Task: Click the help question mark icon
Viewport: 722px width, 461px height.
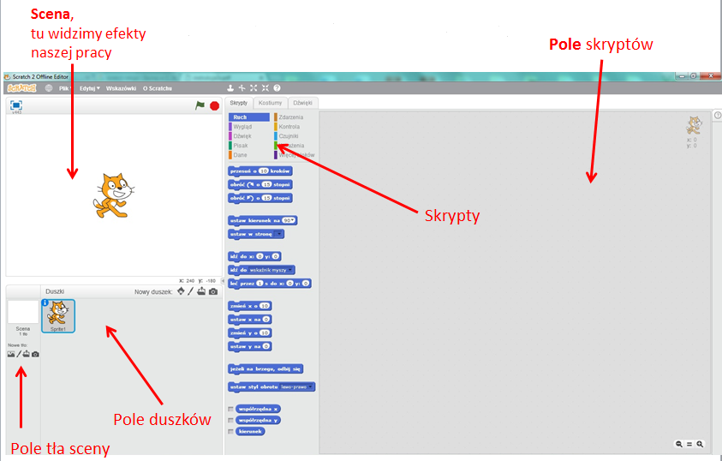Action: (277, 88)
